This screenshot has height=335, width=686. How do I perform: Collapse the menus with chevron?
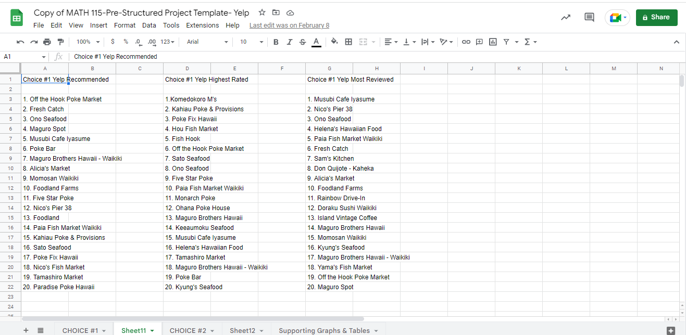coord(677,42)
